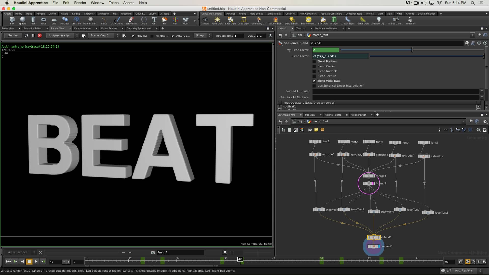Screen dimensions: 489x275
Task: Add an Environment Light
Action: 308,20
